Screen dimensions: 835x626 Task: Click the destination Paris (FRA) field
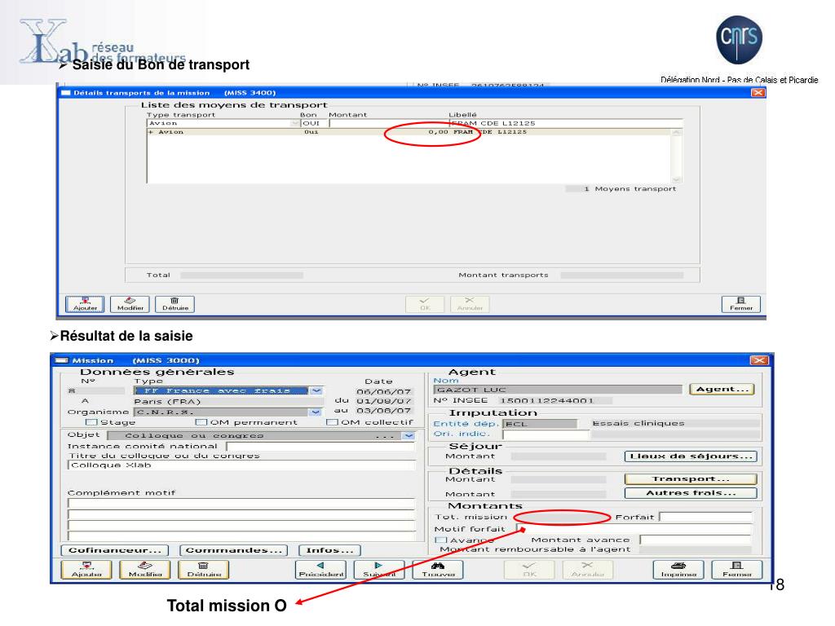(228, 401)
